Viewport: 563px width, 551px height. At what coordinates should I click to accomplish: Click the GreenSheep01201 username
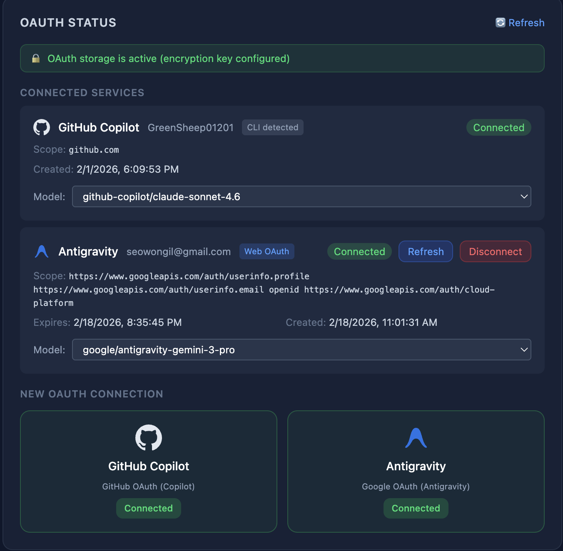click(x=191, y=127)
